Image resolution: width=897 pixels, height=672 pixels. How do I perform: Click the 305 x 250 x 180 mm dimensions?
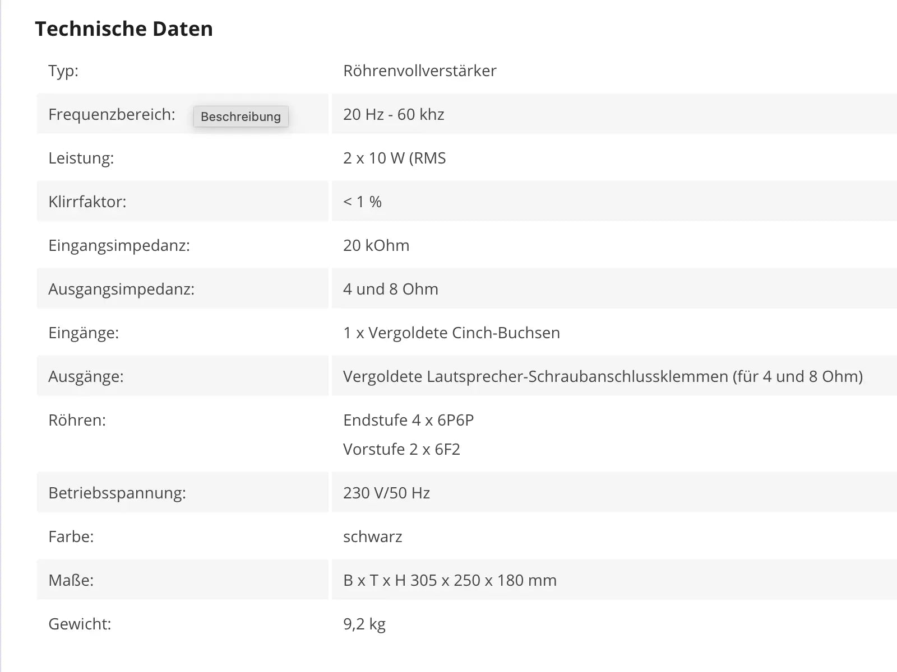(x=483, y=580)
